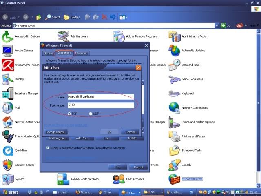This screenshot has width=261, height=196.
Task: Open Phone Monitor Options icon
Action: [8, 136]
